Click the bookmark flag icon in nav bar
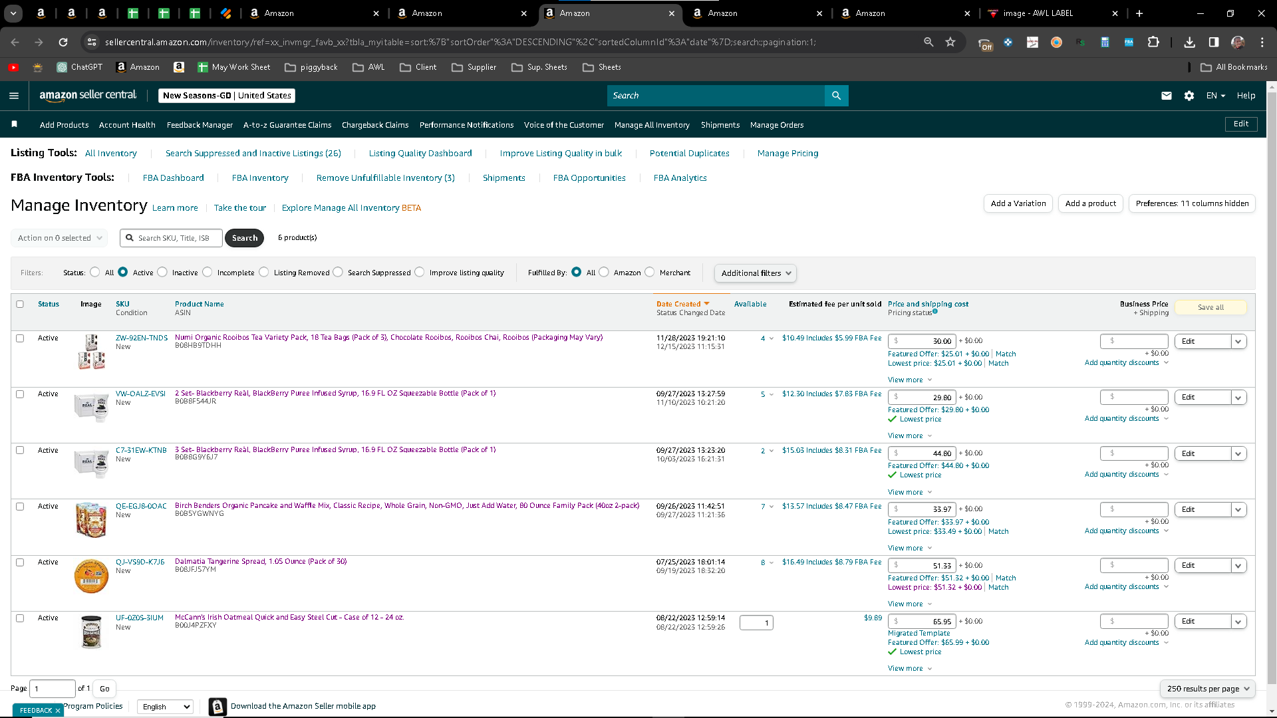The height and width of the screenshot is (718, 1277). [15, 124]
